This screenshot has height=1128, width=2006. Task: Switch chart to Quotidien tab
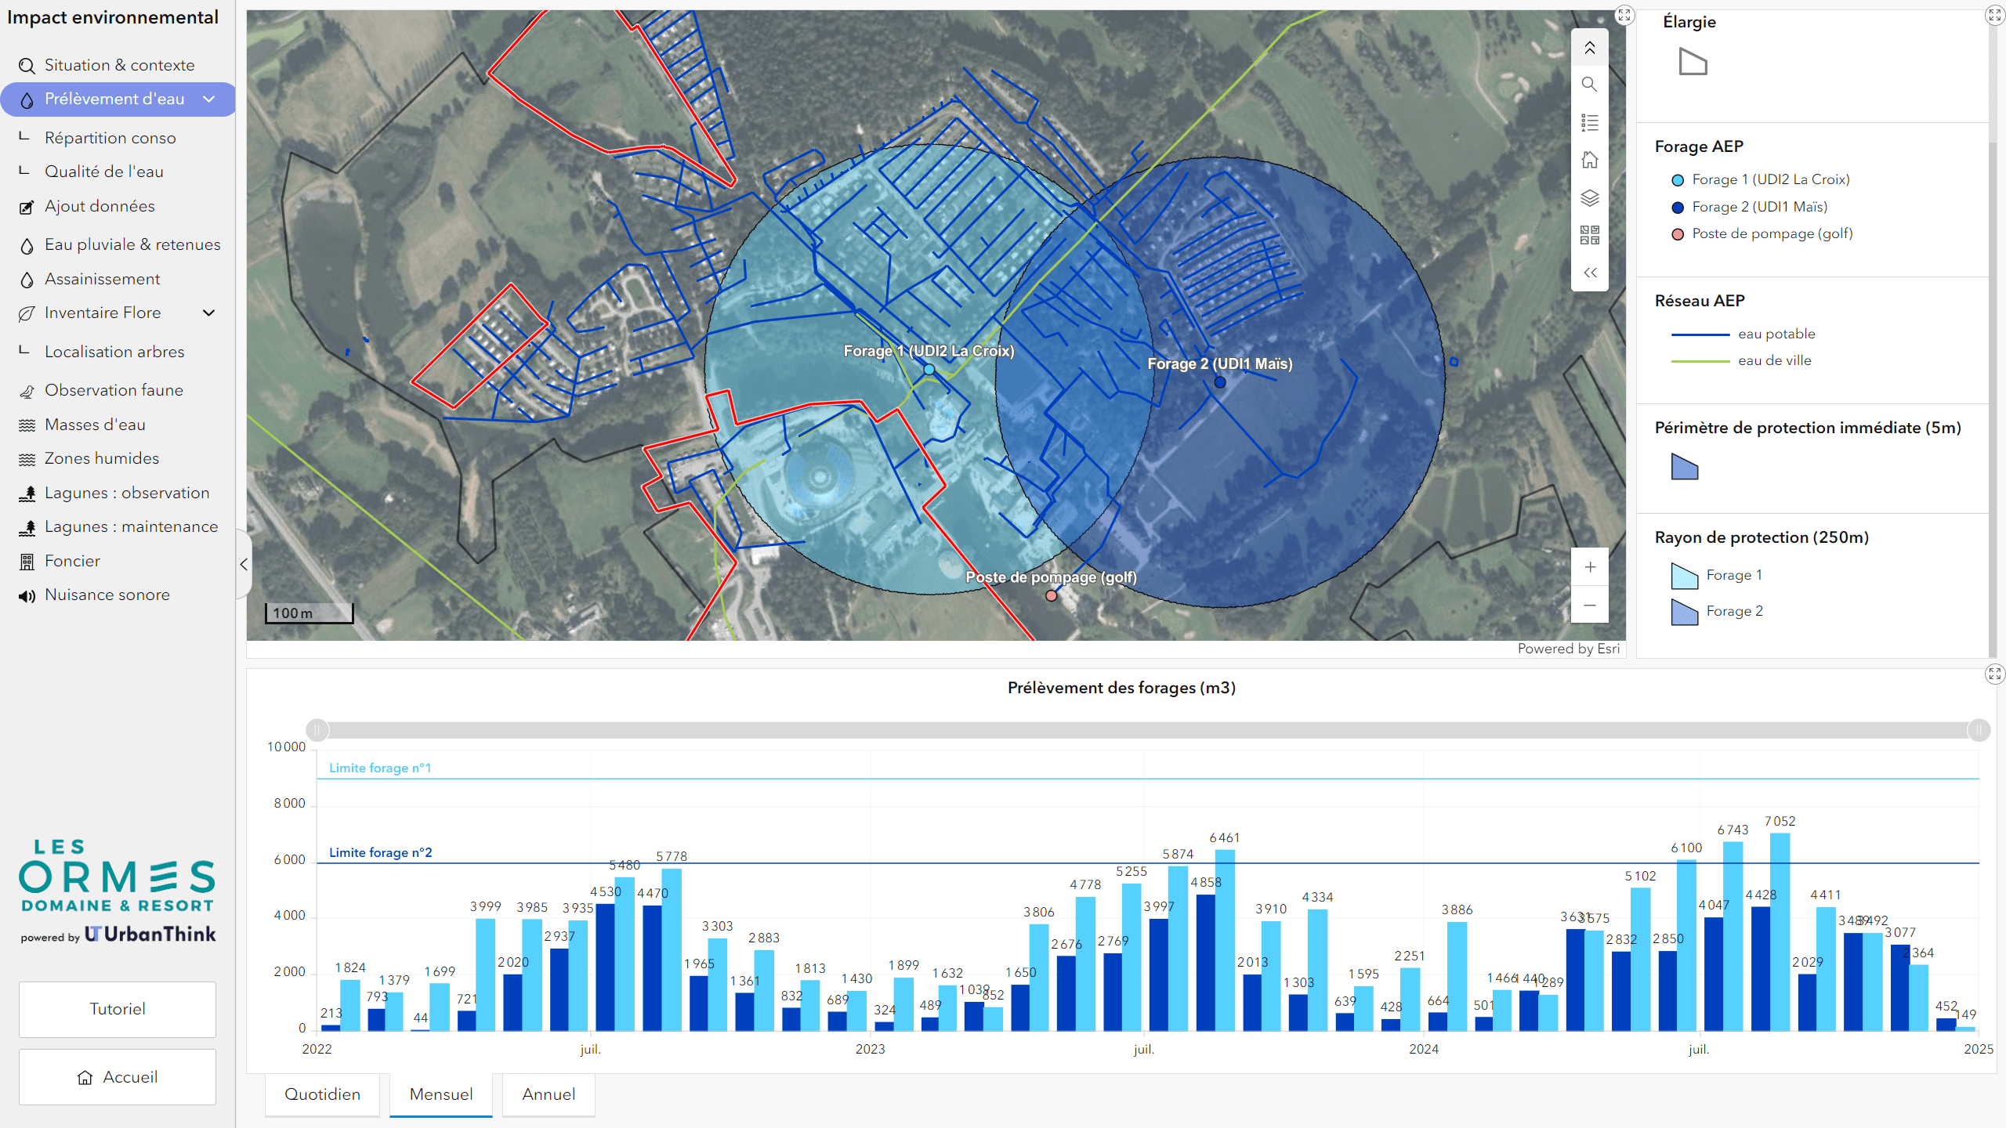[x=322, y=1094]
